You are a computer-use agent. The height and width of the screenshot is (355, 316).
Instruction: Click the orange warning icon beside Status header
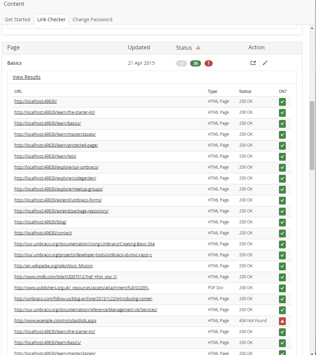pos(198,48)
